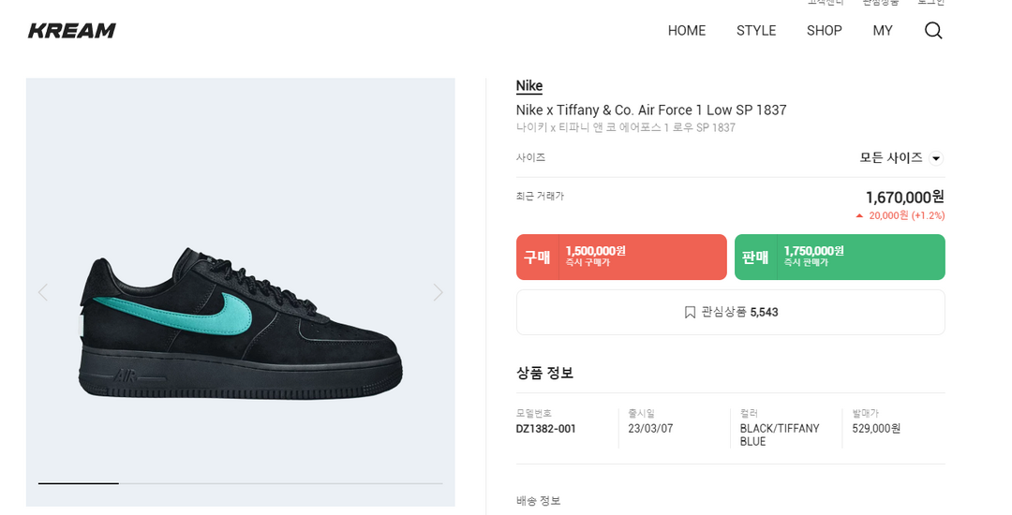Click the red price-increase triangle indicator
The height and width of the screenshot is (515, 1012).
coord(859,215)
